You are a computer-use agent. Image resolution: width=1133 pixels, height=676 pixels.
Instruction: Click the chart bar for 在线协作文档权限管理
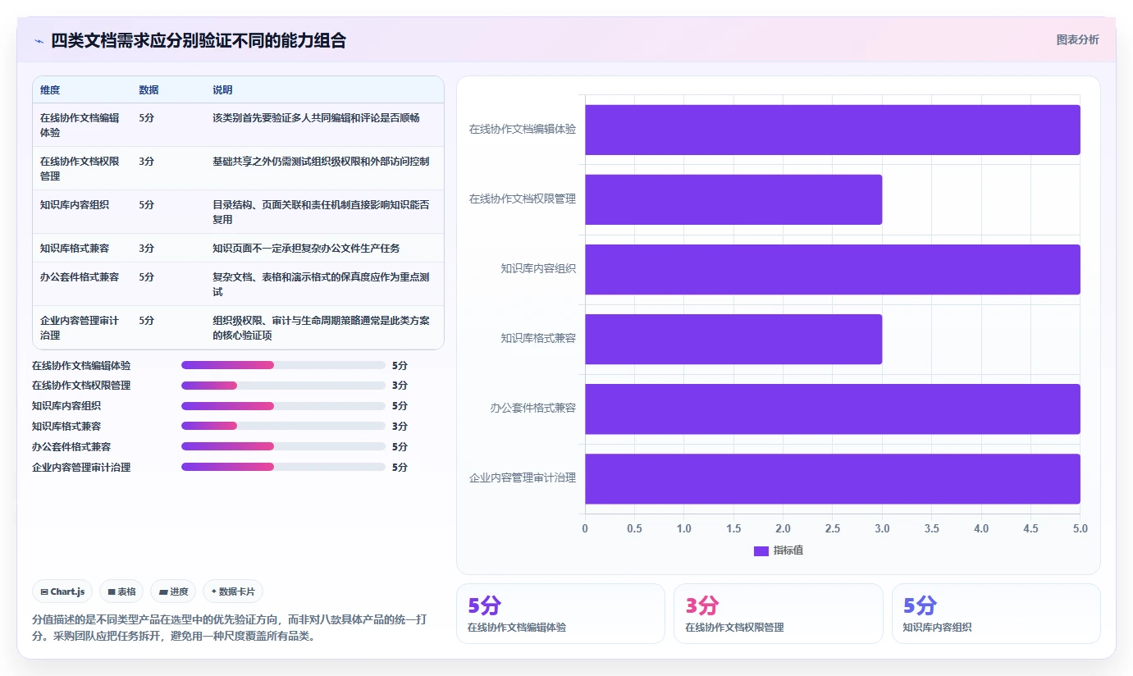(x=733, y=199)
